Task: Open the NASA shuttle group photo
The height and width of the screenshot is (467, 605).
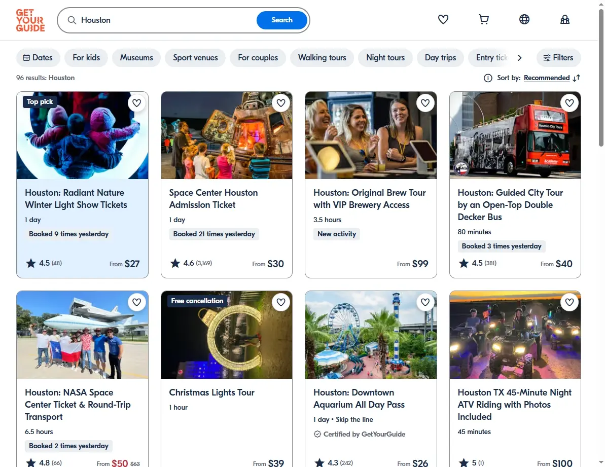Action: 82,335
